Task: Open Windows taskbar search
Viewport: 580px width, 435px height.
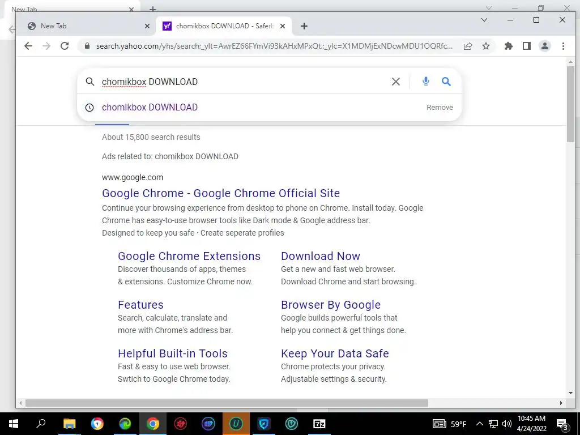Action: coord(41,424)
